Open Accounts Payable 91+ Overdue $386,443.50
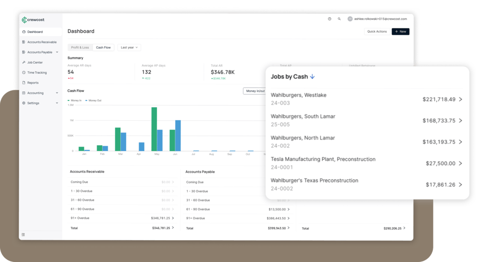483x262 pixels. [238, 218]
